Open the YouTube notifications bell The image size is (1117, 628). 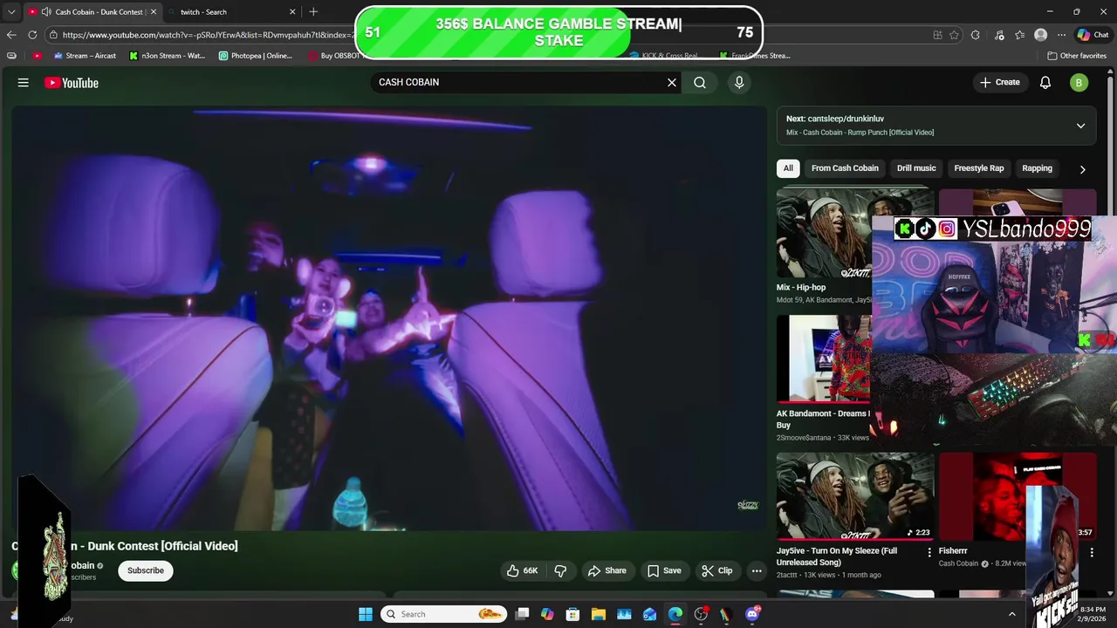pos(1045,83)
